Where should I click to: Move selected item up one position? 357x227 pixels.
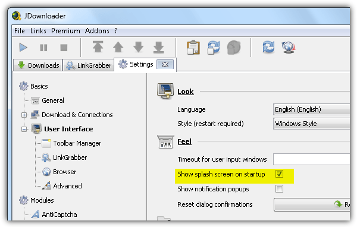[x=118, y=47]
